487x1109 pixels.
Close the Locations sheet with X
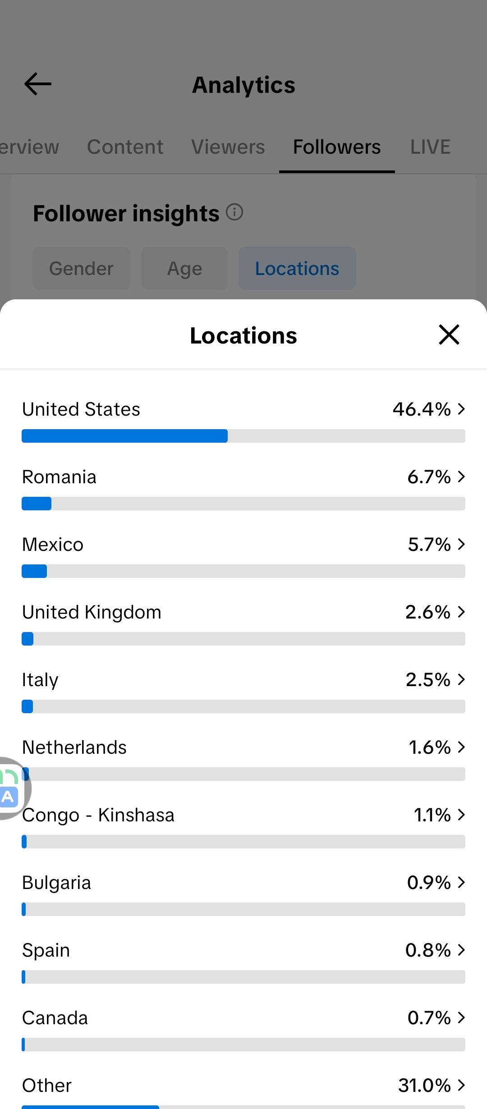point(449,335)
